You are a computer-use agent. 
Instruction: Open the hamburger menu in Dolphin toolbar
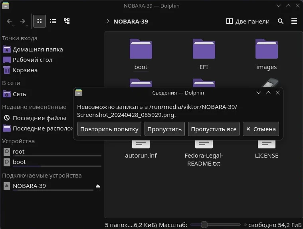(294, 21)
